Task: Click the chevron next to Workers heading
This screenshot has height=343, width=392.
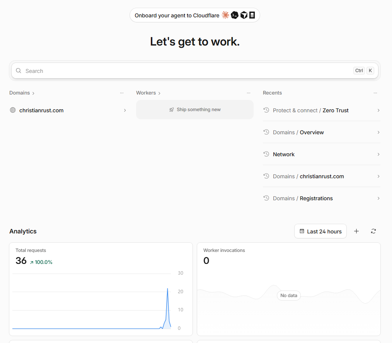Action: pyautogui.click(x=159, y=93)
